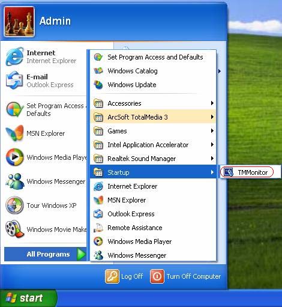
Task: Click the Windows flag logo on start button
Action: click(11, 298)
